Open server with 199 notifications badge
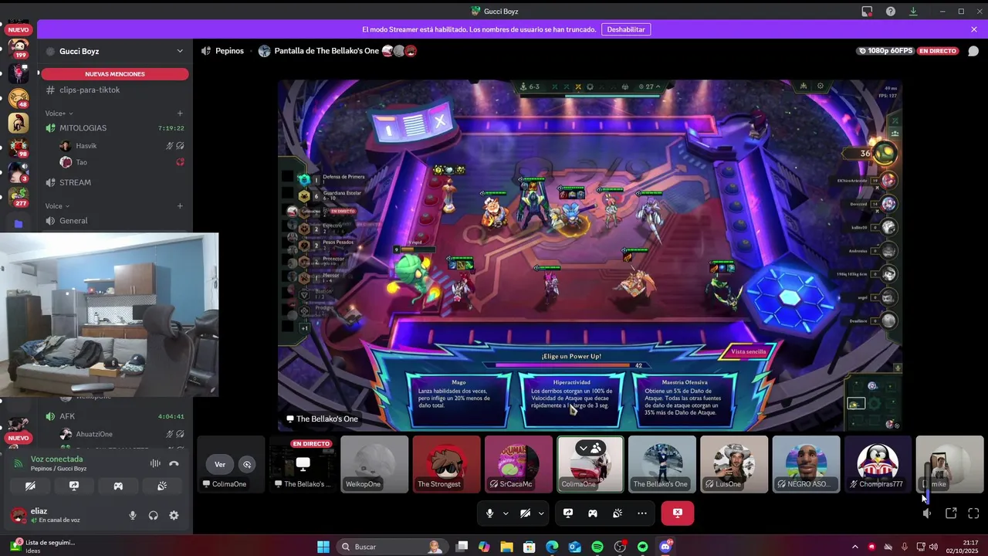This screenshot has width=988, height=556. coord(18,48)
